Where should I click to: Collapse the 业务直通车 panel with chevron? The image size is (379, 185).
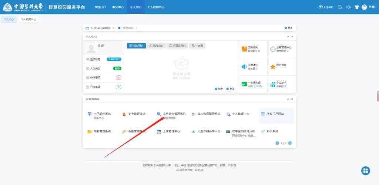click(x=288, y=99)
